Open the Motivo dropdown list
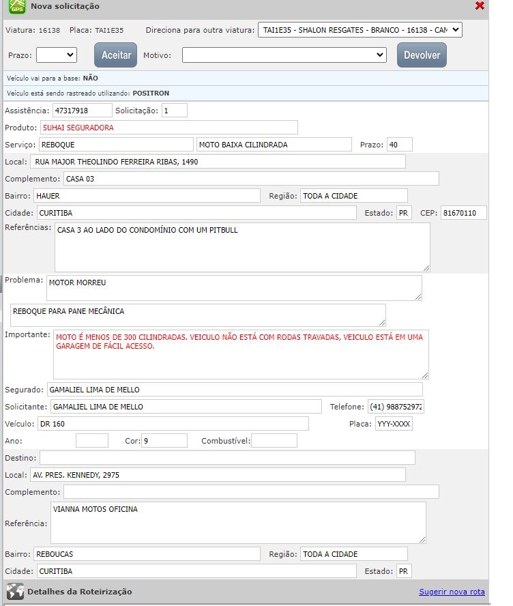The width and height of the screenshot is (513, 606). tap(284, 55)
